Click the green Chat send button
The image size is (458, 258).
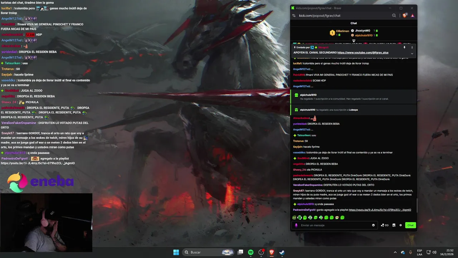click(410, 225)
